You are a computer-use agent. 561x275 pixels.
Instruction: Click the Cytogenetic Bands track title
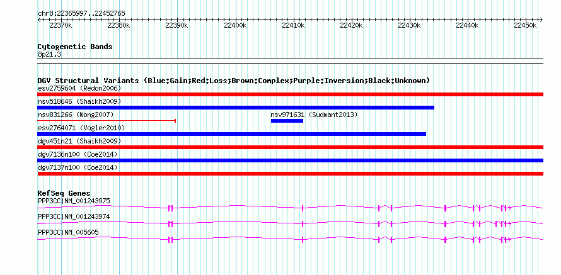coord(75,47)
